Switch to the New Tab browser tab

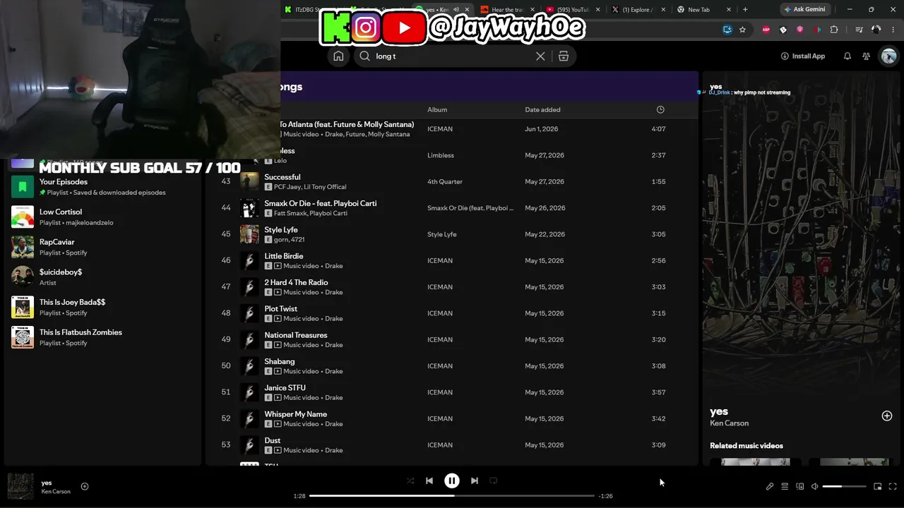[703, 10]
